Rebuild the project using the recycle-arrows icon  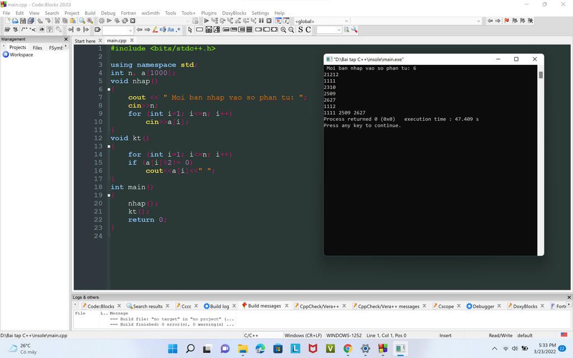coord(125,21)
